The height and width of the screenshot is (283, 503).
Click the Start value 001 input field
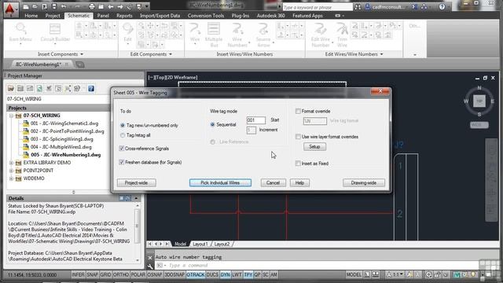(256, 120)
